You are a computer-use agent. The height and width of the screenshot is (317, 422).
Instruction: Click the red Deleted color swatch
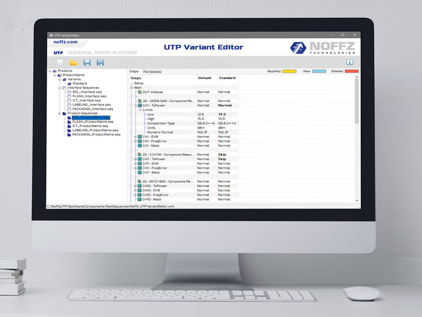[352, 71]
